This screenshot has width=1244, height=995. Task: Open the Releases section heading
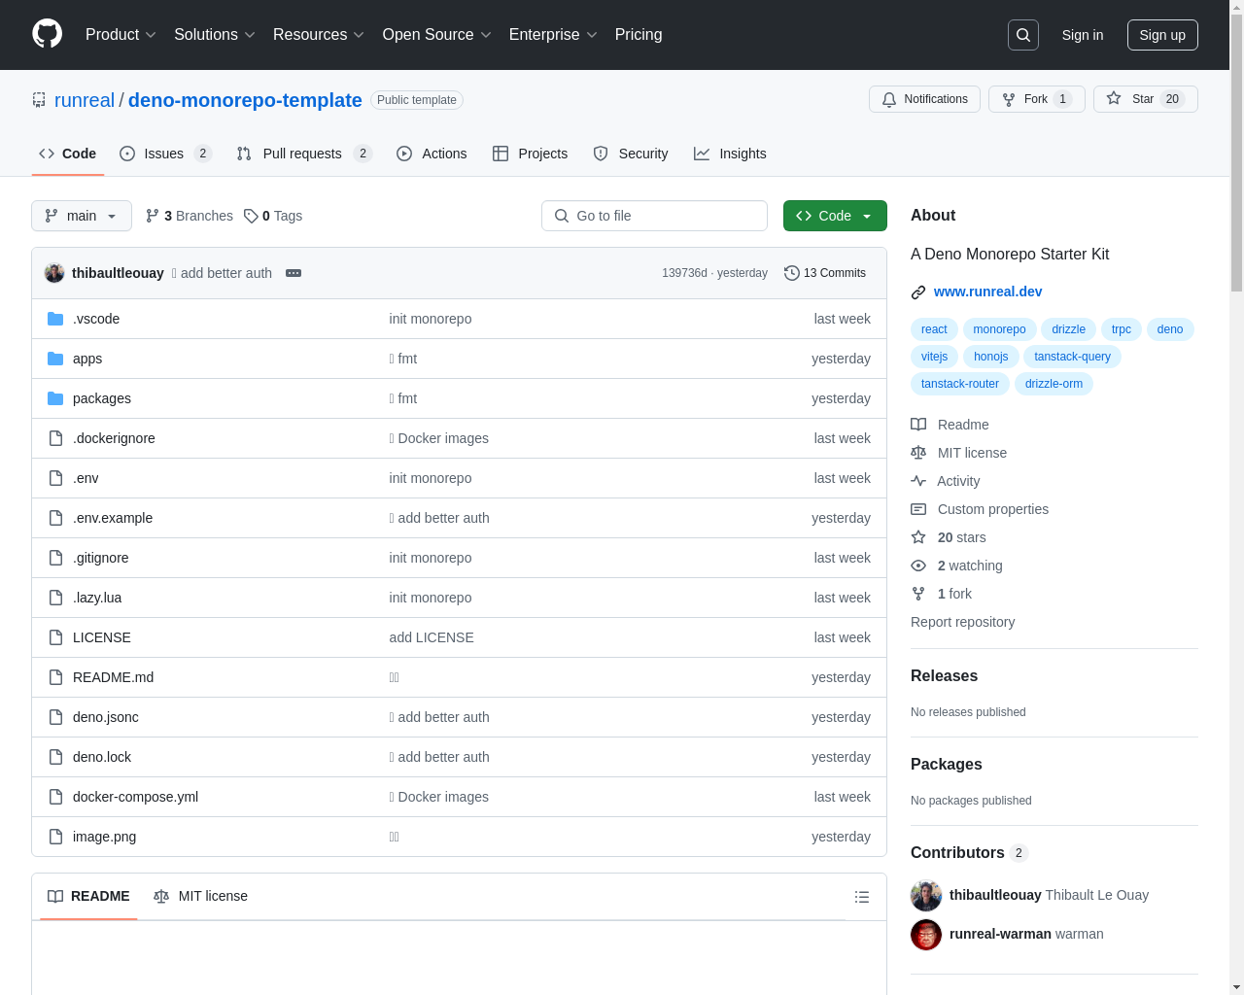click(944, 676)
